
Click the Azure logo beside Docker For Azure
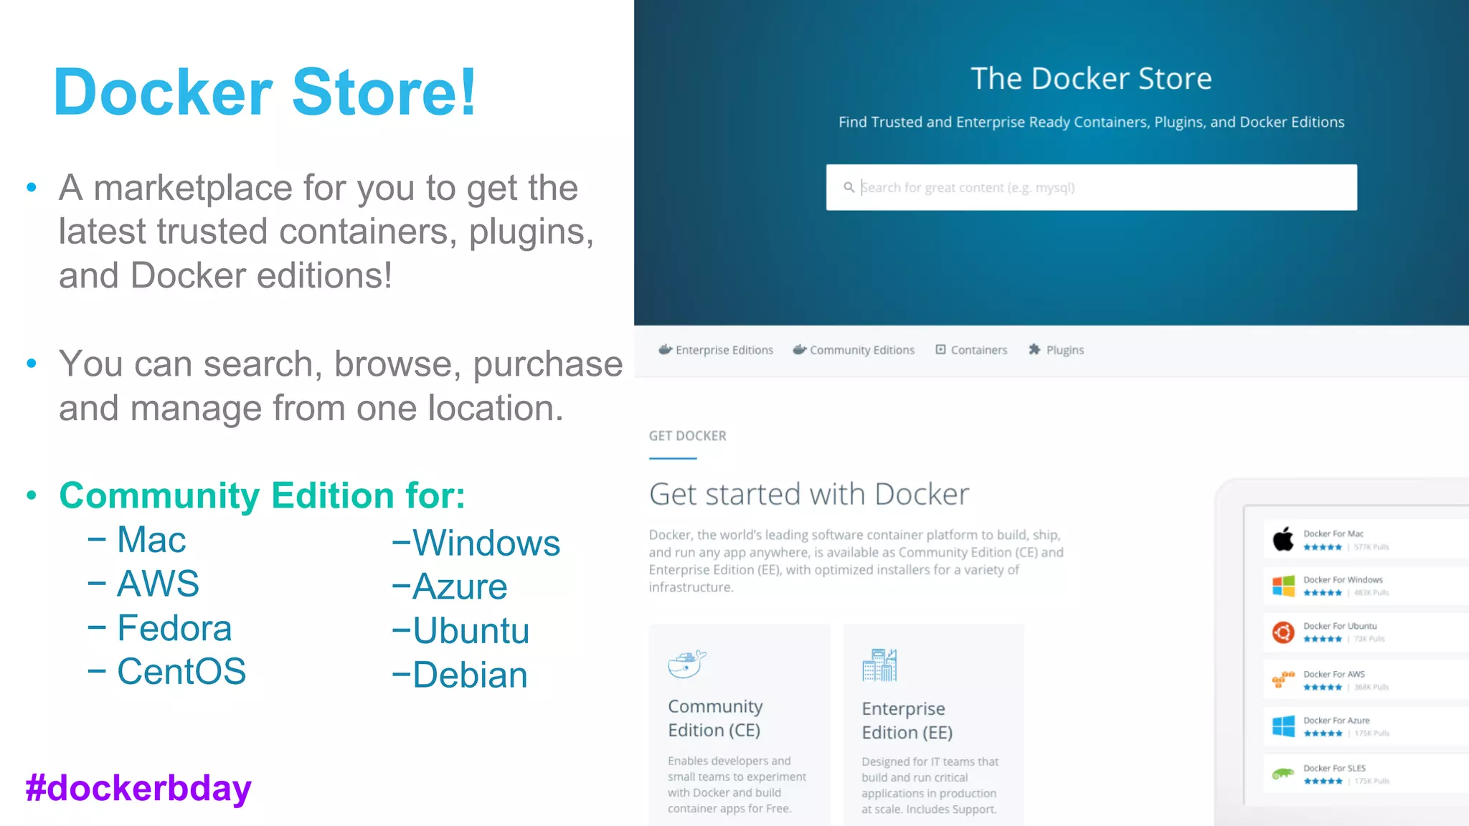click(x=1283, y=726)
